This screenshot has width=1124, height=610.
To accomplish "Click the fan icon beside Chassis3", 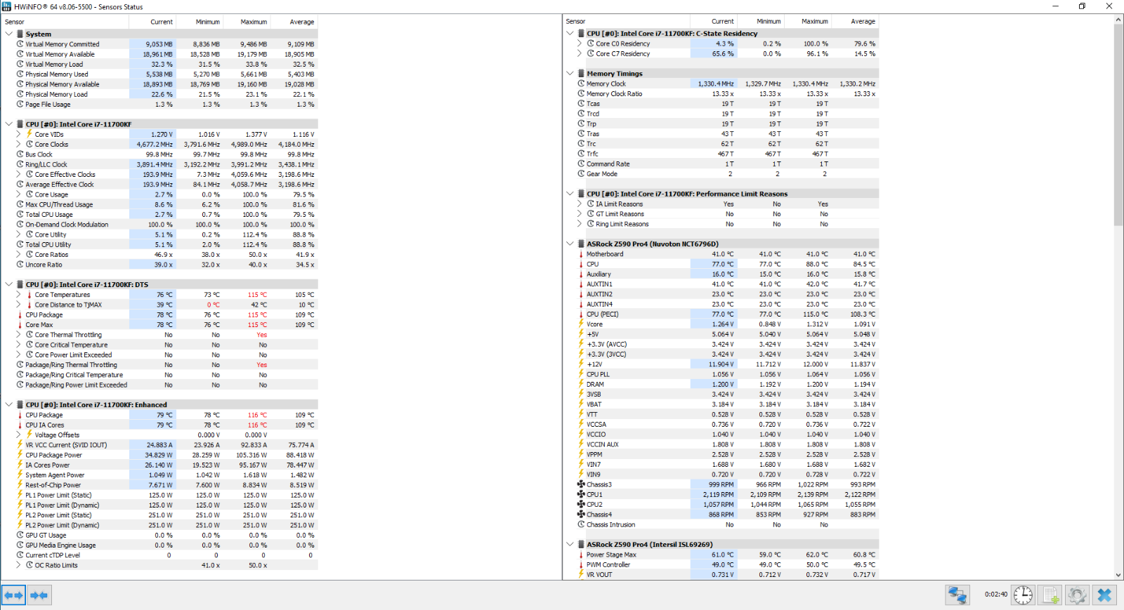I will pos(581,484).
